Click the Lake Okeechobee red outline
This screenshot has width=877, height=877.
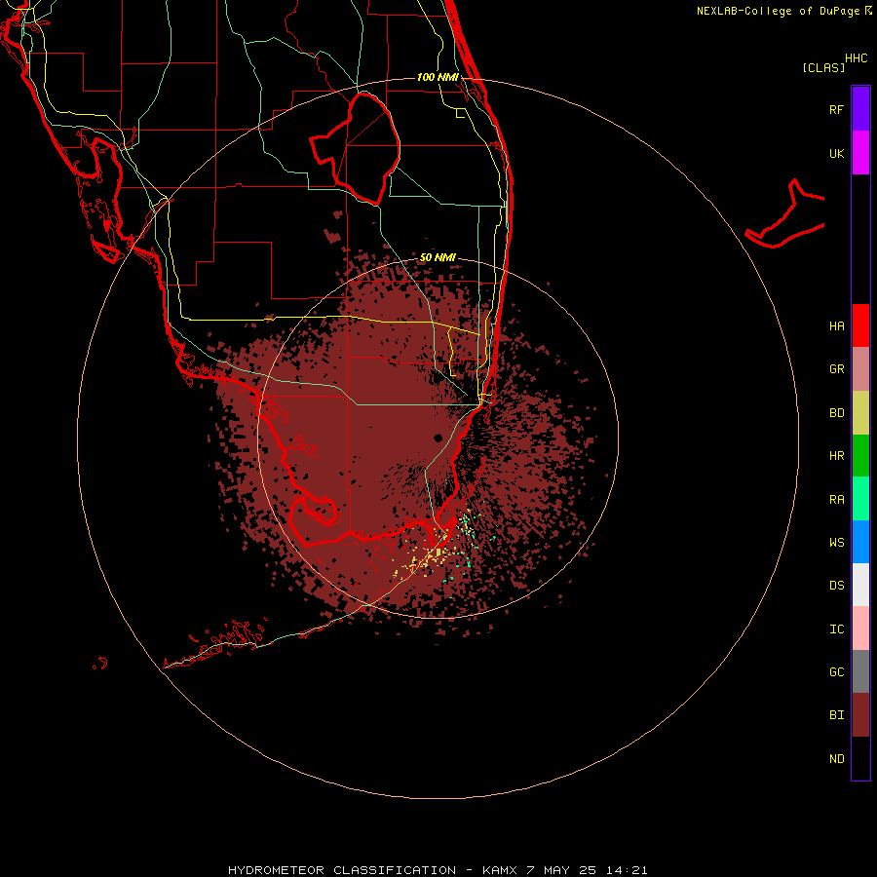coord(355,149)
